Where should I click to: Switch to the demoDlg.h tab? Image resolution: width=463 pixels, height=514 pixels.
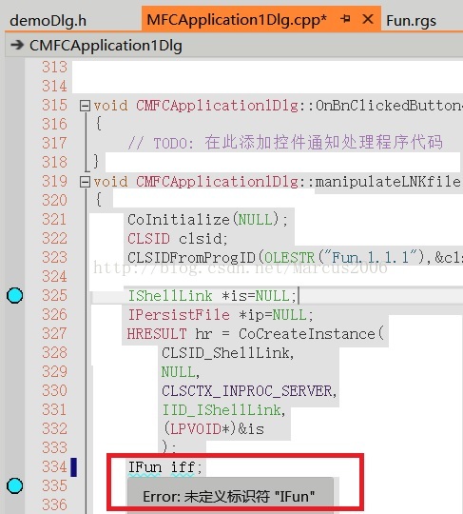(48, 21)
